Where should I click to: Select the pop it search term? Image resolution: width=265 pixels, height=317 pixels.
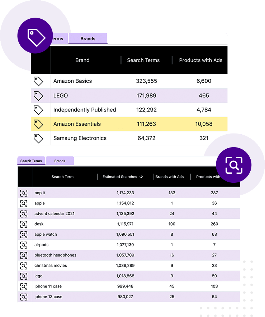click(40, 193)
